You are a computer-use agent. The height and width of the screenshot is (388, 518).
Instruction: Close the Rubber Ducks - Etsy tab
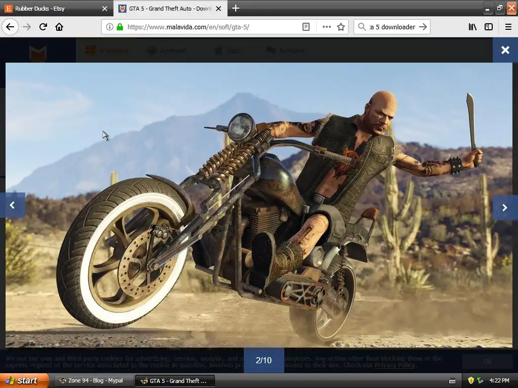(x=105, y=9)
